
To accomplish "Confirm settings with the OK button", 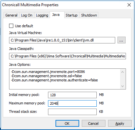I will coord(67,123).
